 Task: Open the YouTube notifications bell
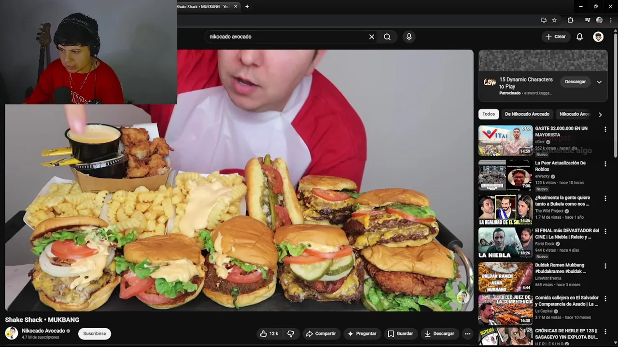579,37
